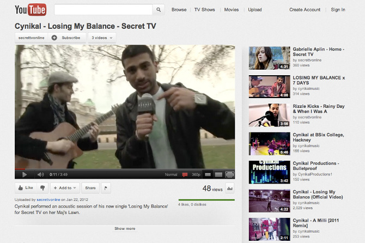Open Cynikal at BSix College thumbnail

point(269,144)
